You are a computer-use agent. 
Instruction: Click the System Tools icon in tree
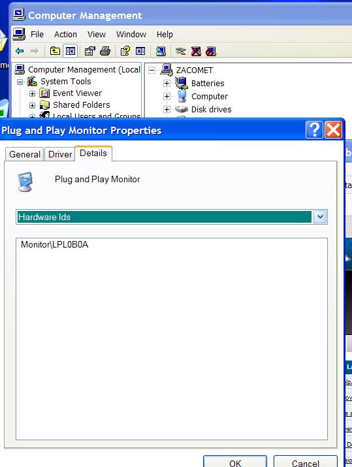(32, 81)
